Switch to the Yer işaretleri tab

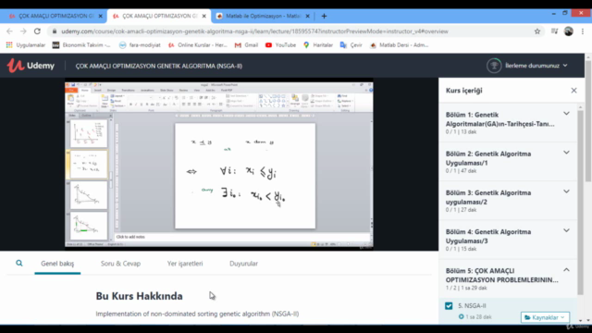(185, 264)
